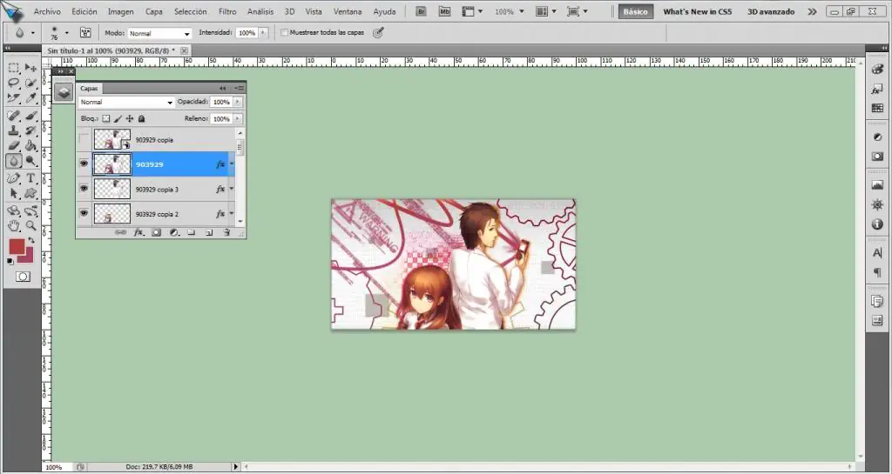The image size is (892, 474).
Task: Click the swap foreground/background colors arrow
Action: click(31, 241)
